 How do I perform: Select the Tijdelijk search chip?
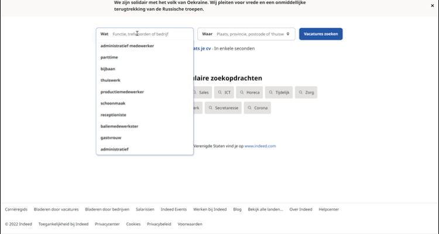click(279, 92)
